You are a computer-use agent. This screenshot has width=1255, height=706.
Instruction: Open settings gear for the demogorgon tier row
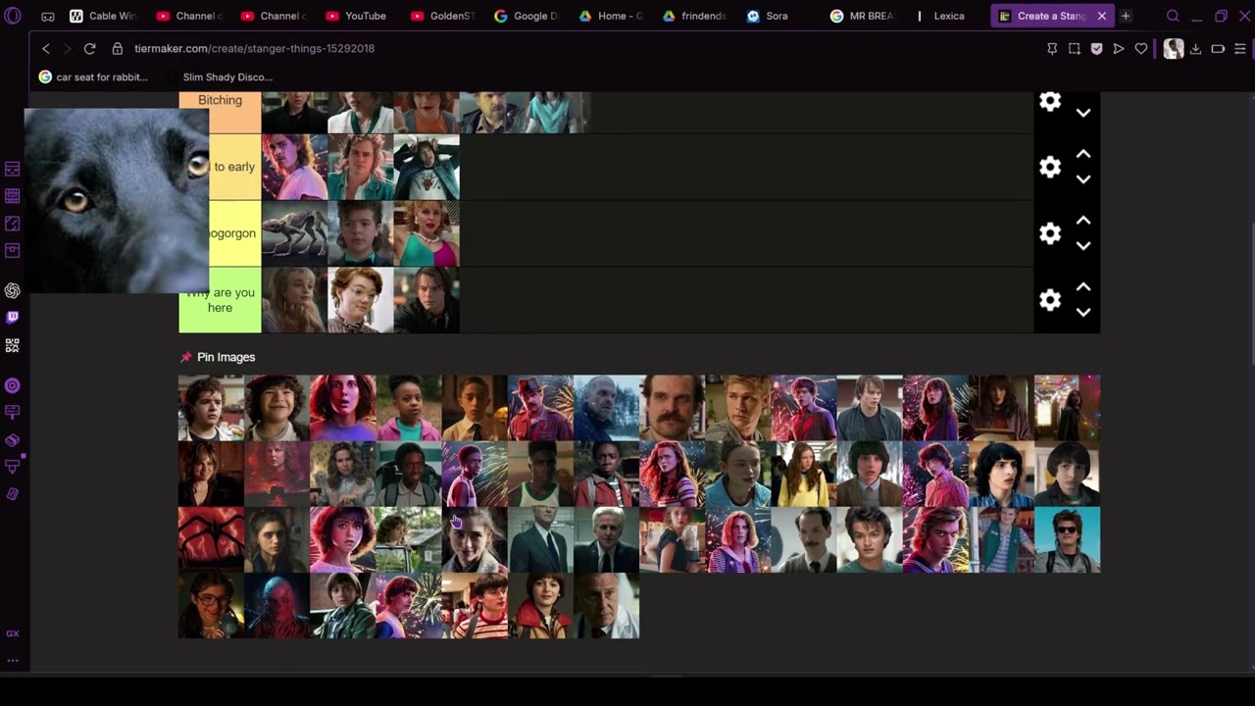tap(1050, 233)
